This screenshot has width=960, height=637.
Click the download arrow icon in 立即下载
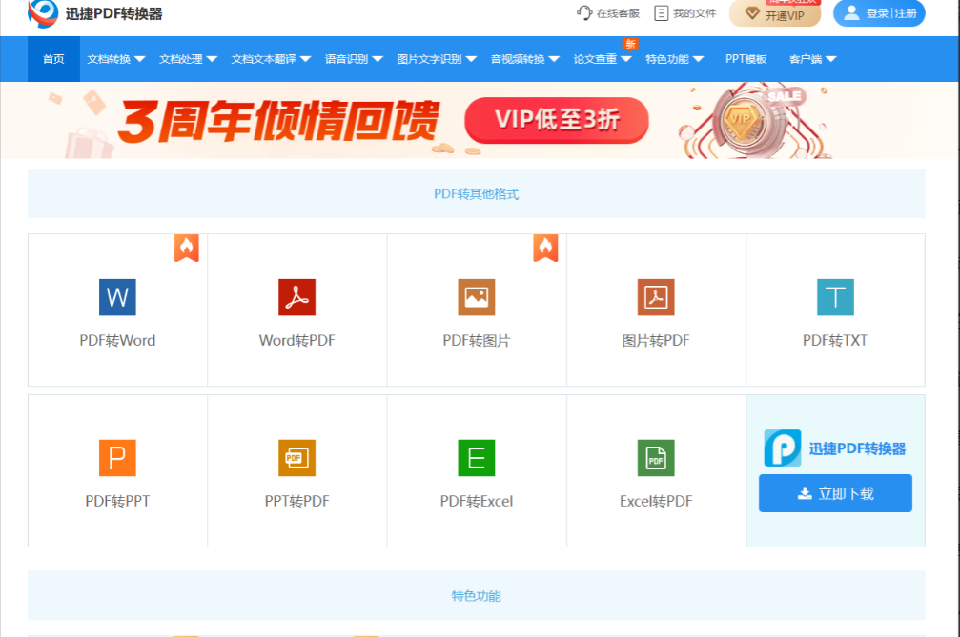pyautogui.click(x=805, y=493)
